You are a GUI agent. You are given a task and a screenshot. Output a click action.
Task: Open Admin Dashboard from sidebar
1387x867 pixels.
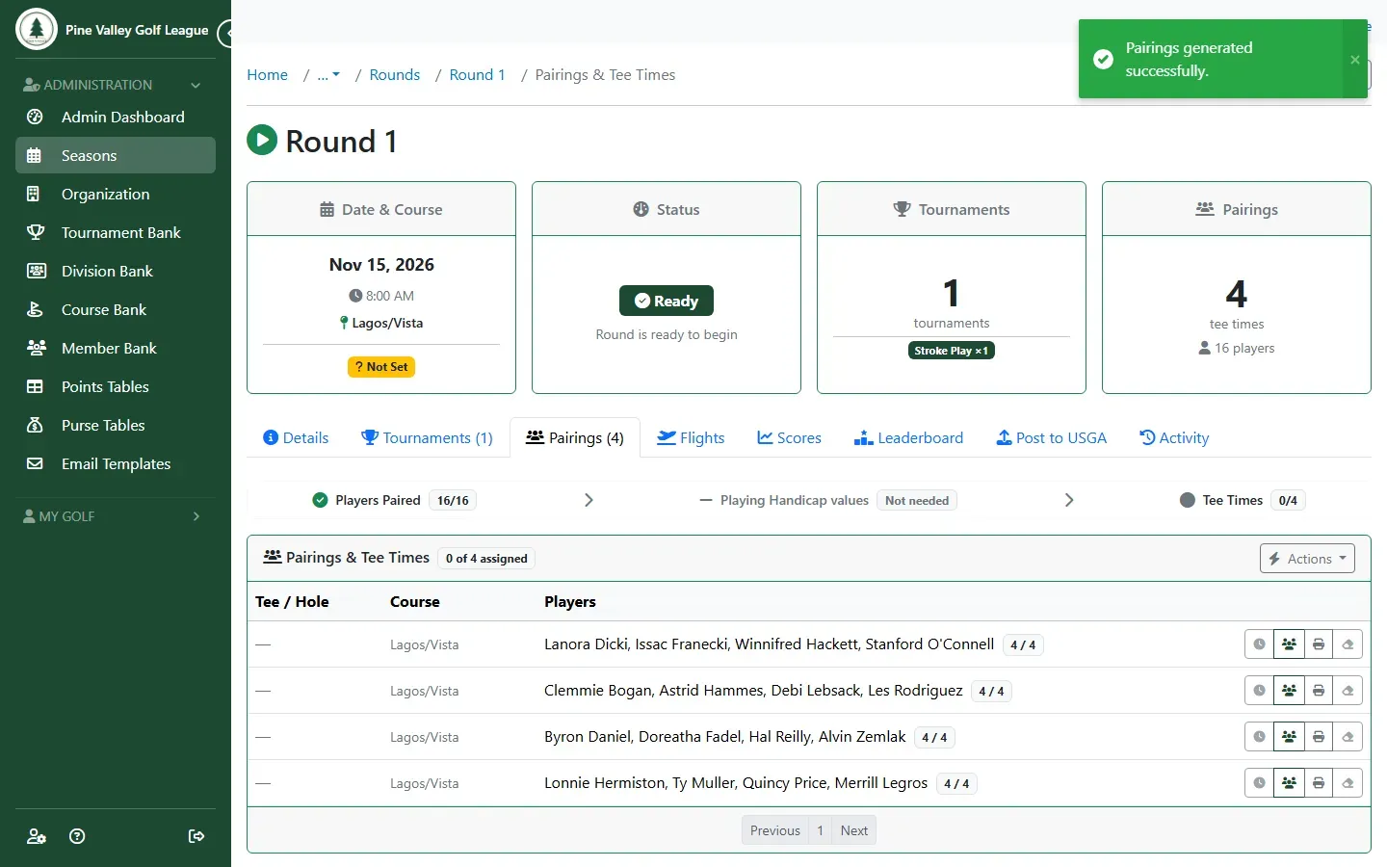click(x=116, y=117)
